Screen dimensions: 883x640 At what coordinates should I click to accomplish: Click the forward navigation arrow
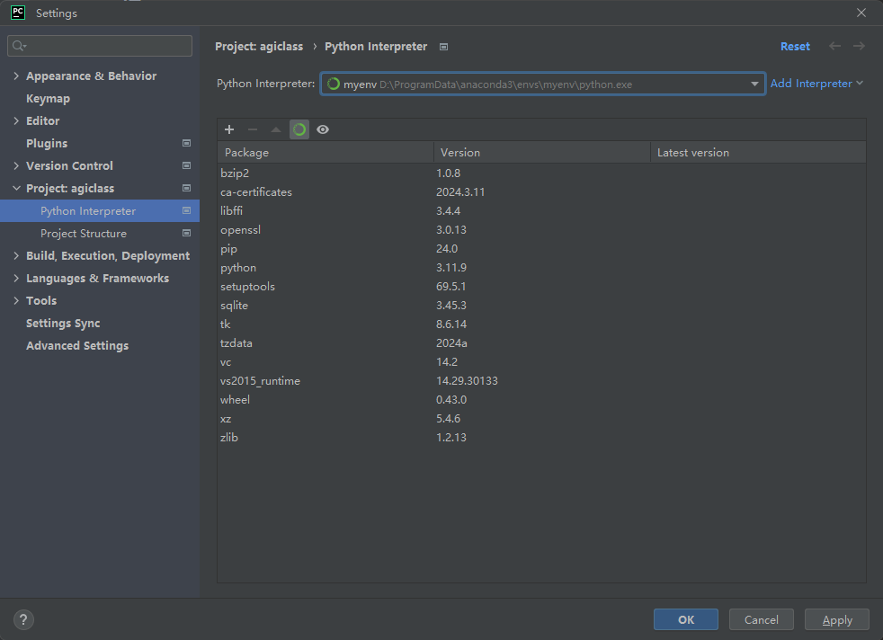(x=859, y=46)
